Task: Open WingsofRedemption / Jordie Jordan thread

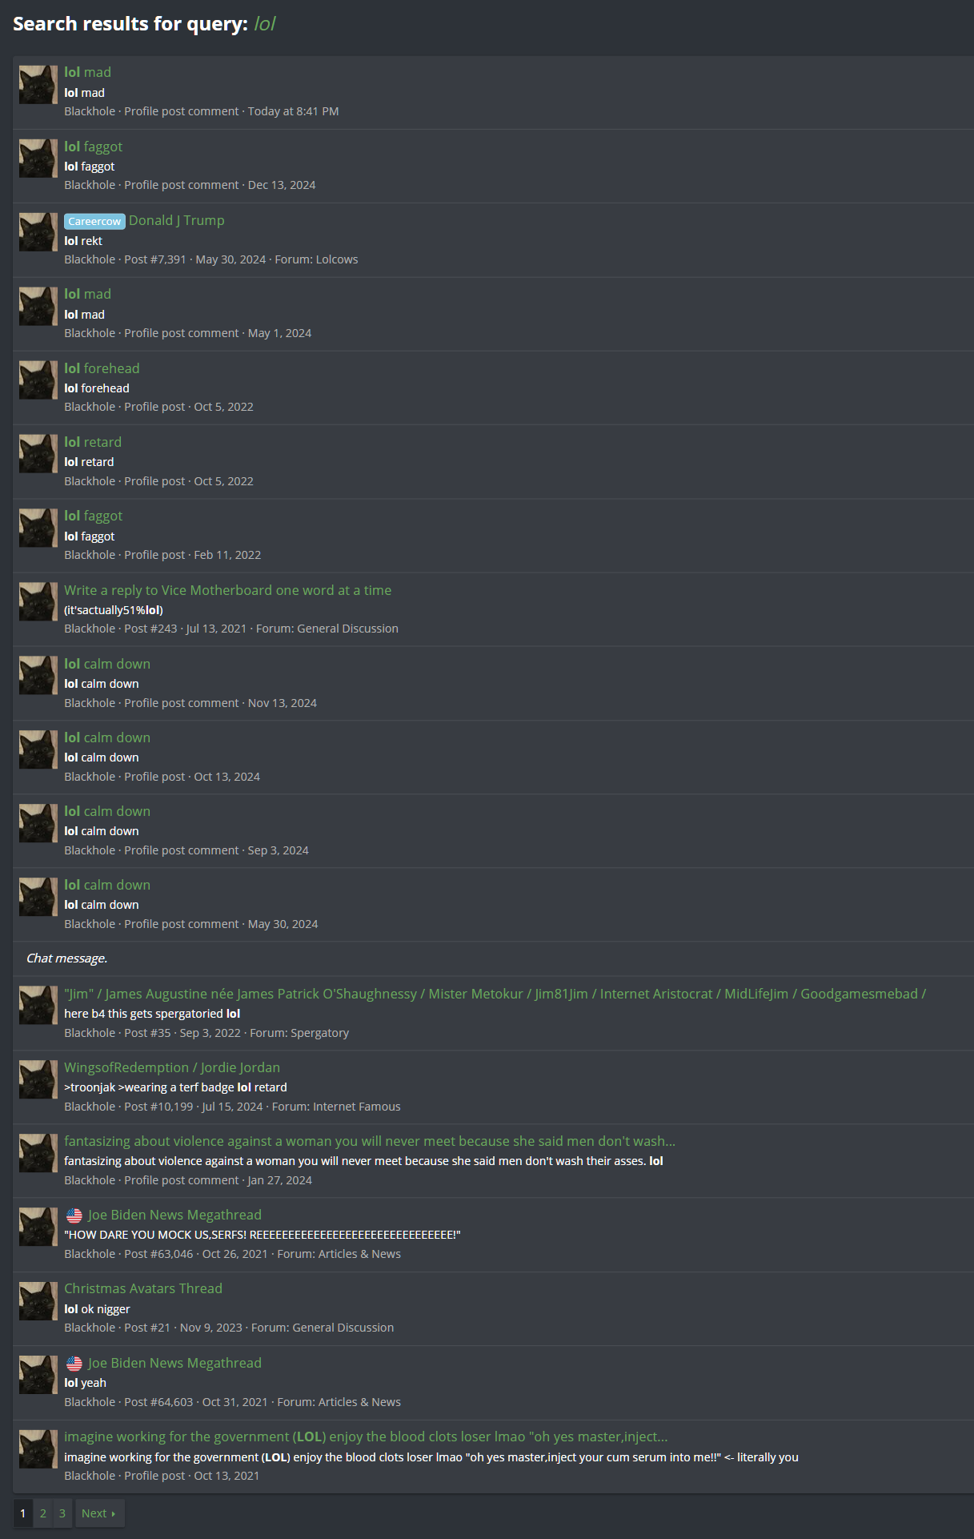Action: [172, 1067]
